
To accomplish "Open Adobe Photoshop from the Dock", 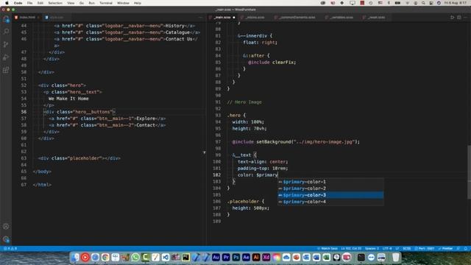I will pos(235,257).
